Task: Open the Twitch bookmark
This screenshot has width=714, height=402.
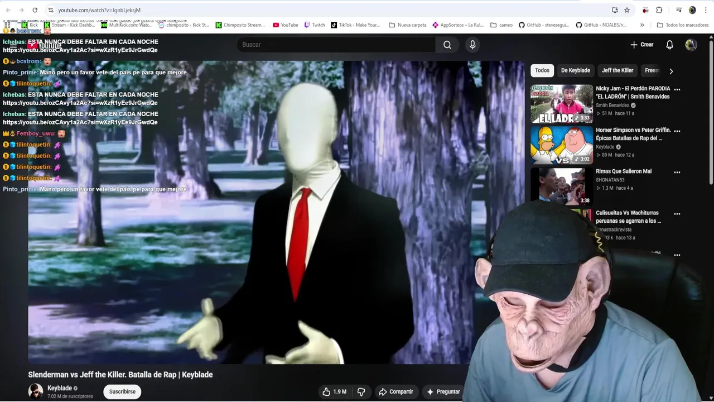Action: click(314, 25)
